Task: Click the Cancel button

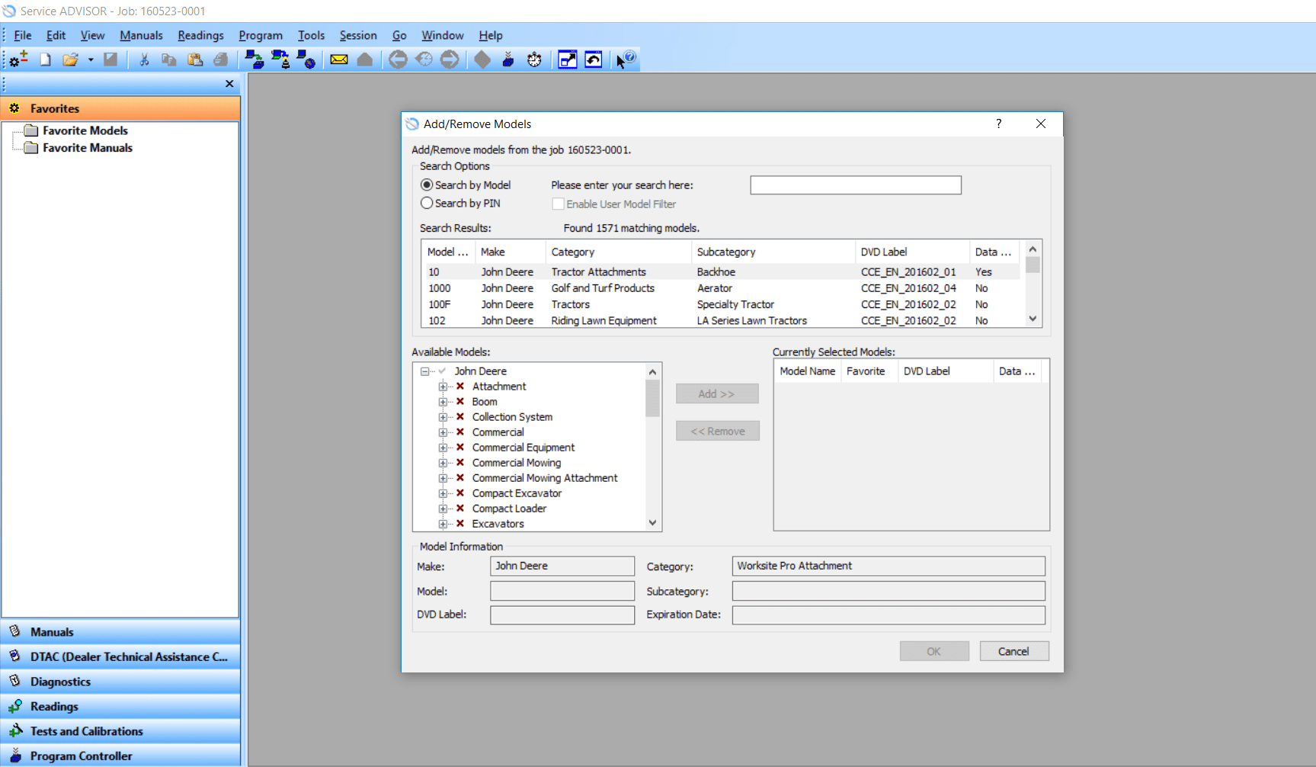Action: (x=1014, y=651)
